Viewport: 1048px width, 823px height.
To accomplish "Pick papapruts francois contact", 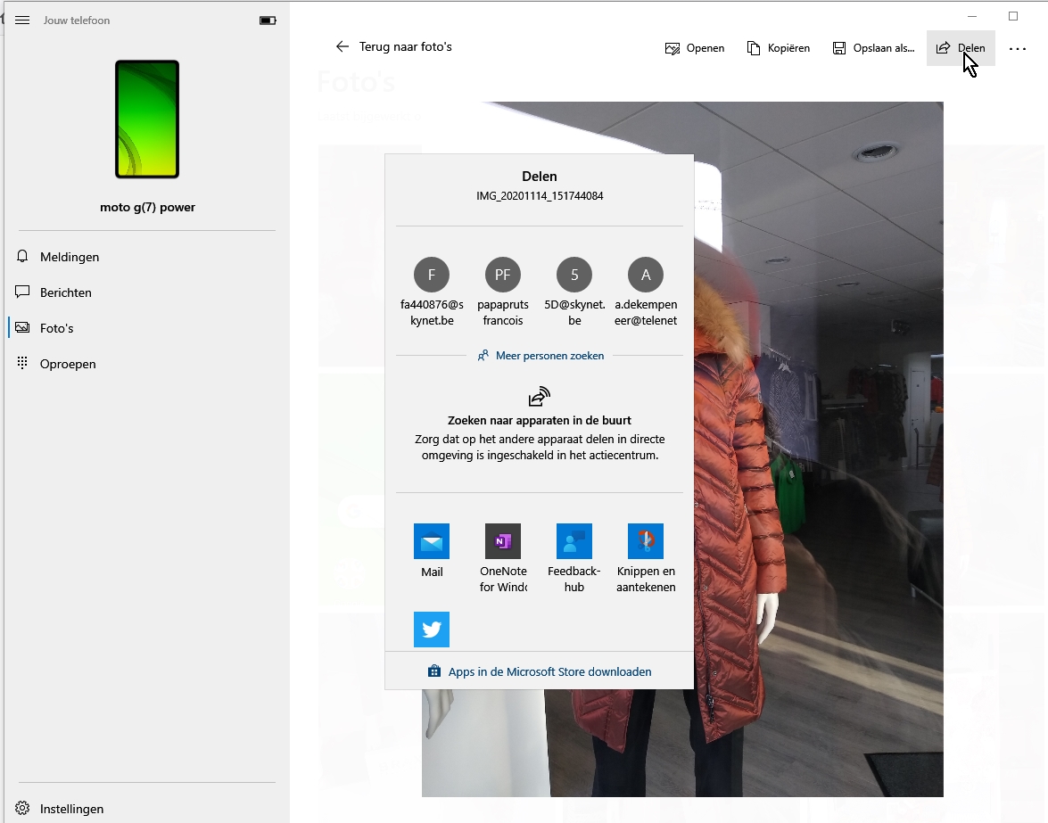I will click(x=503, y=275).
